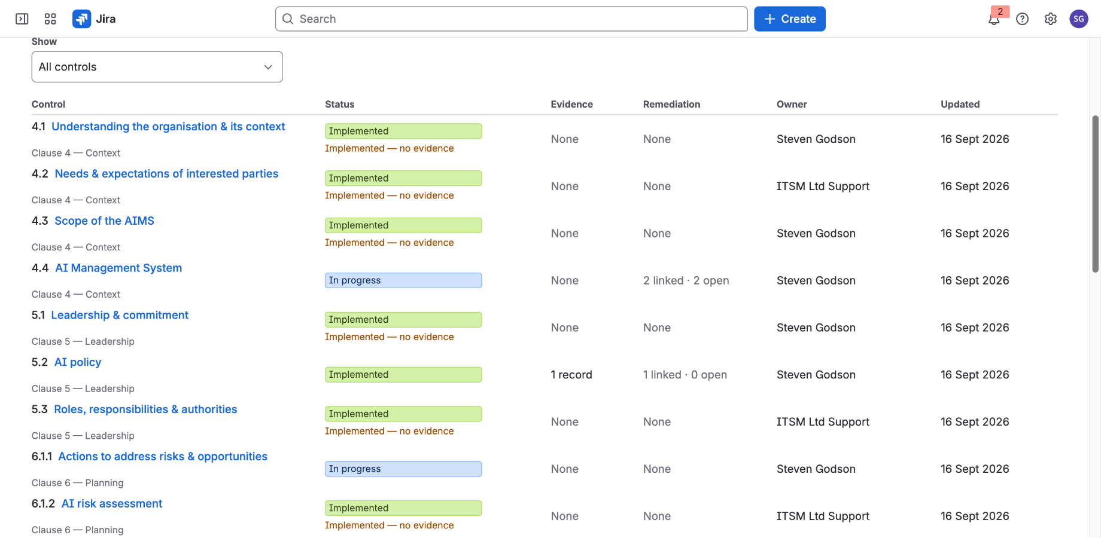Click '16 Sept 2026' in row 4.4
The height and width of the screenshot is (538, 1101).
pyautogui.click(x=975, y=280)
